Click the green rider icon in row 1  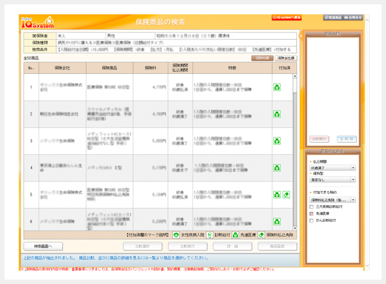pyautogui.click(x=277, y=88)
